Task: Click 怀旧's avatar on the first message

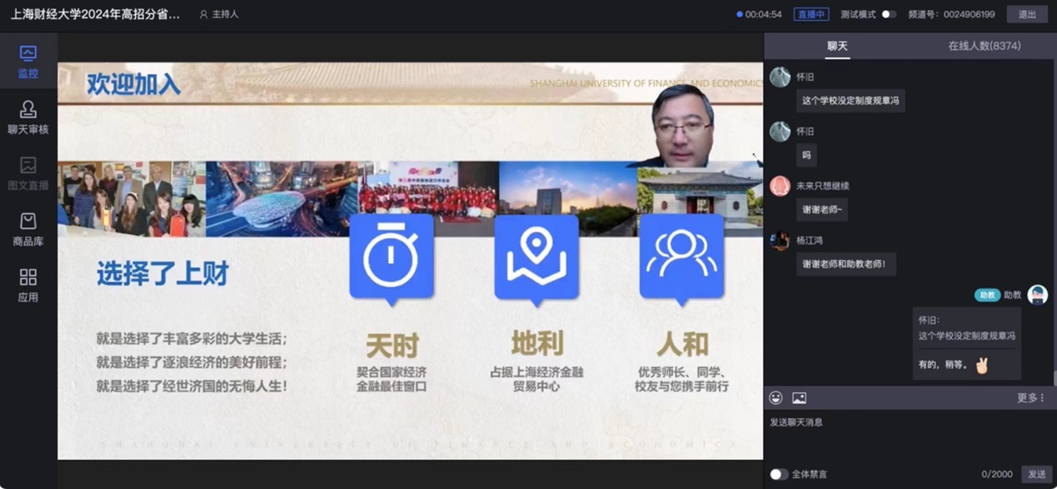Action: coord(780,77)
